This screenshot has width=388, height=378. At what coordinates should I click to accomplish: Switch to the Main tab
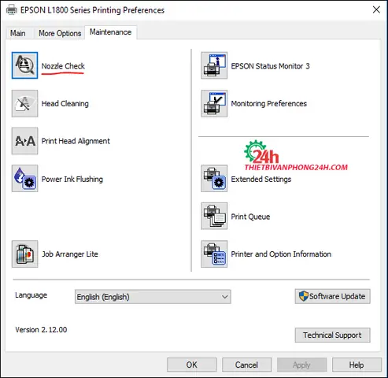pos(18,33)
